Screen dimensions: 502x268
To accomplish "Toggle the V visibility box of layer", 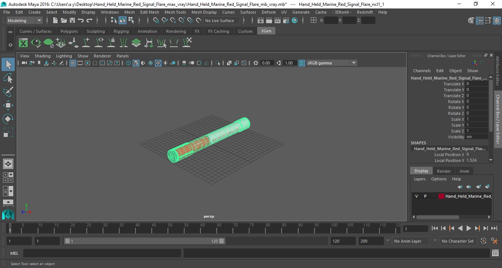I will (x=416, y=196).
